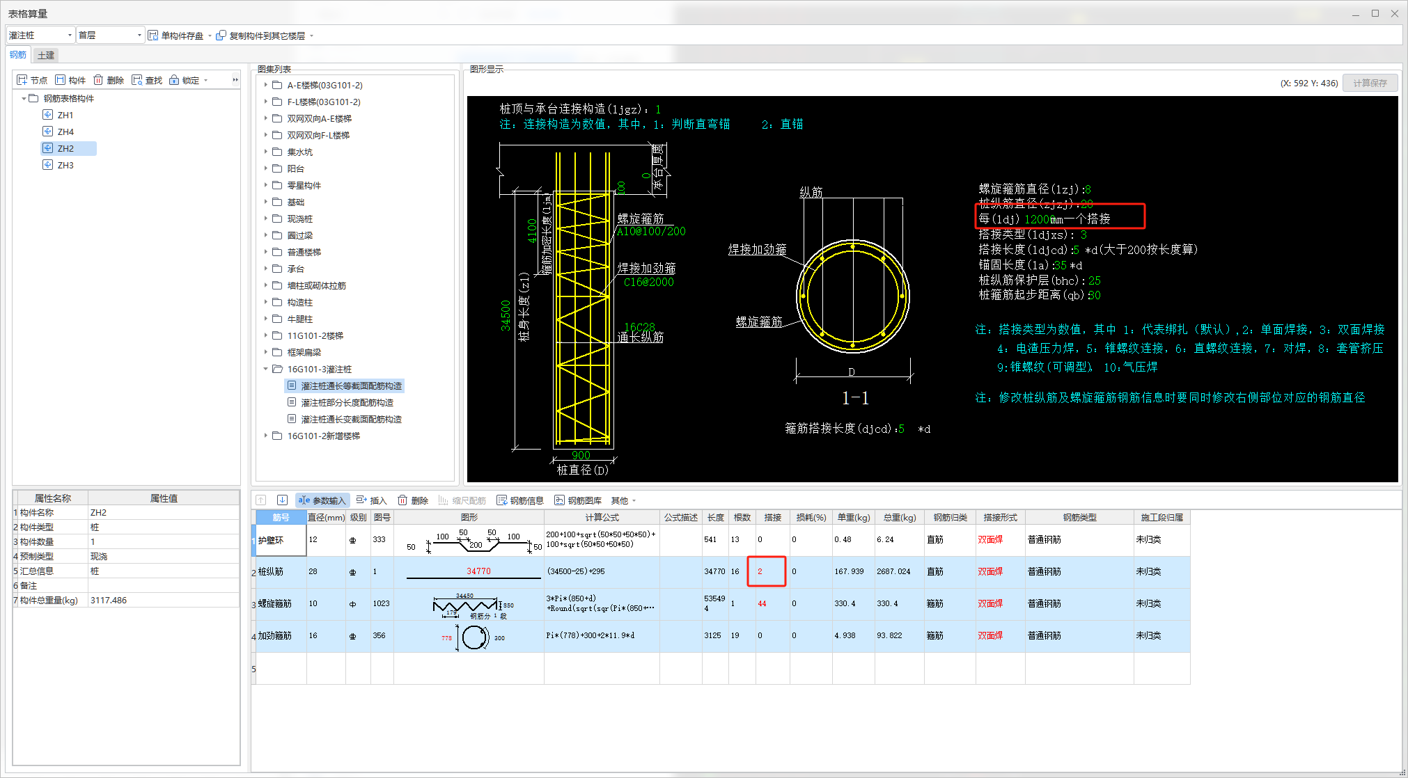Click the 计算保存 button
This screenshot has width=1408, height=778.
tap(1370, 83)
